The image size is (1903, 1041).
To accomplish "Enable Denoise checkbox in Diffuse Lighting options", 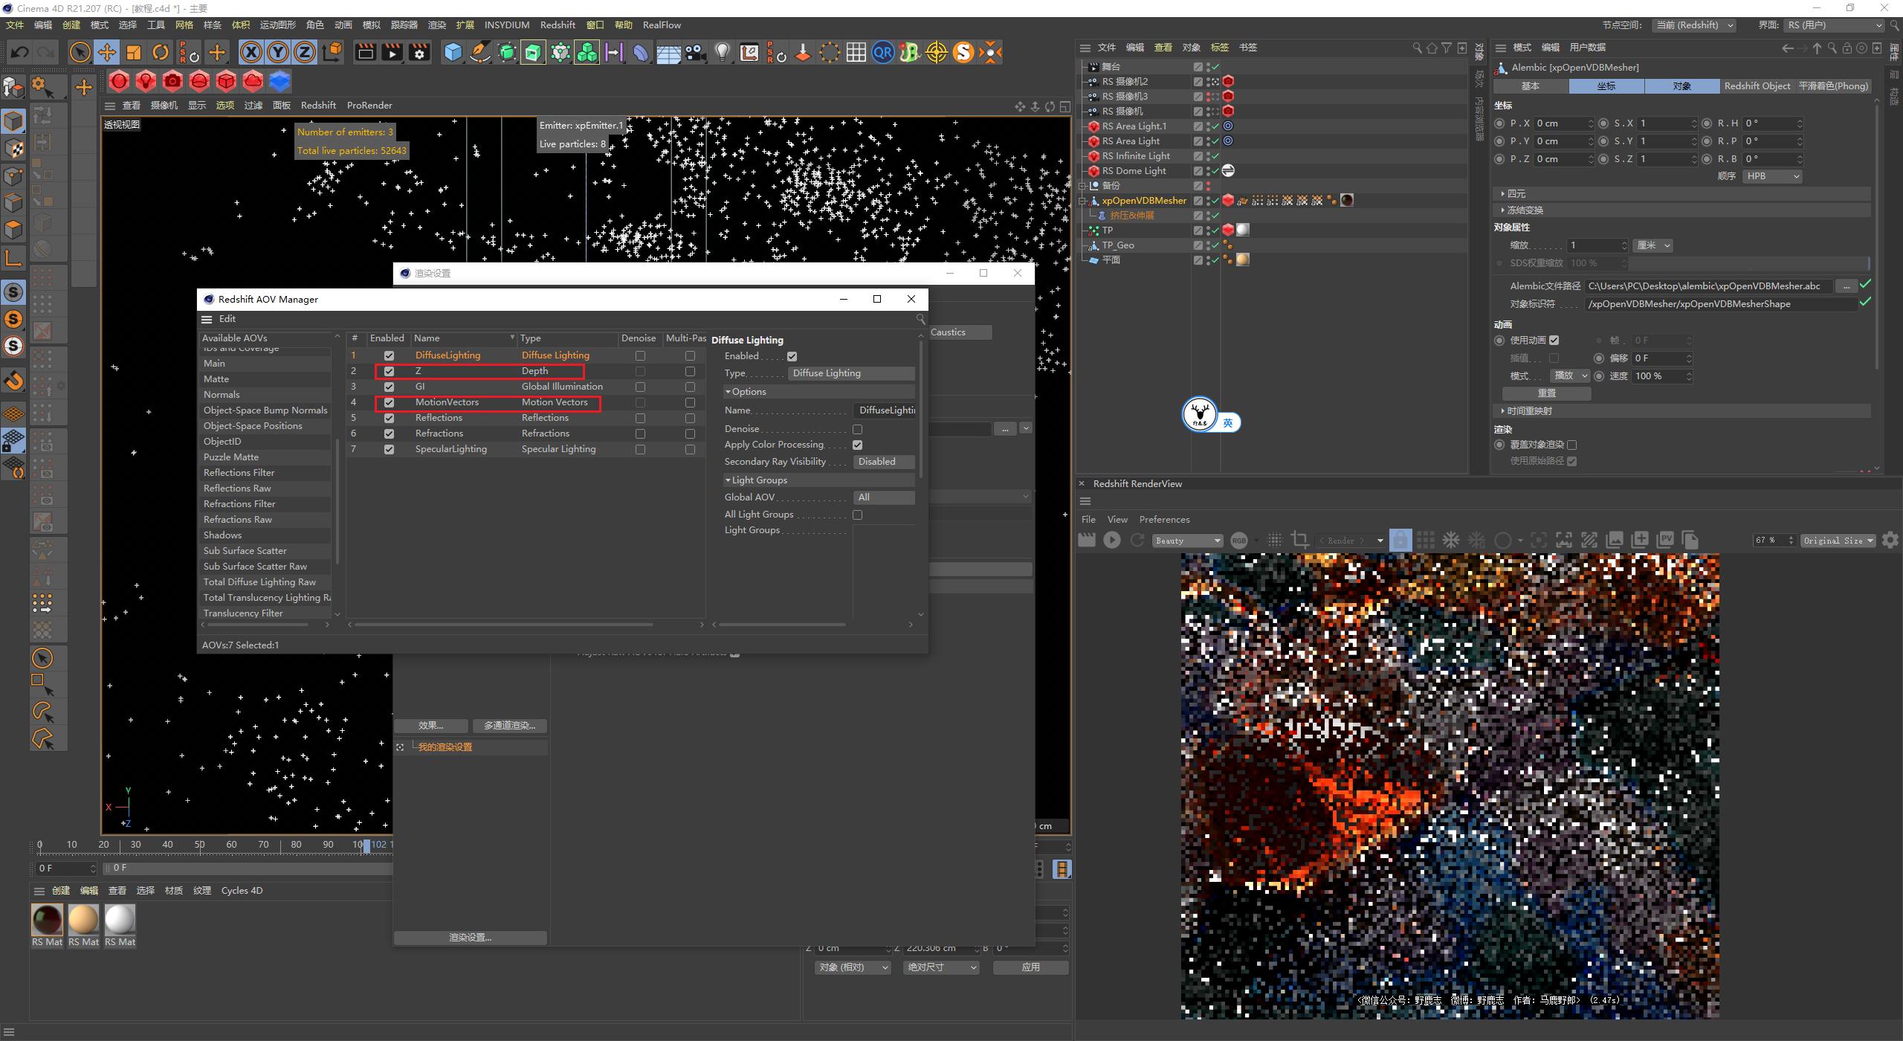I will coord(857,429).
